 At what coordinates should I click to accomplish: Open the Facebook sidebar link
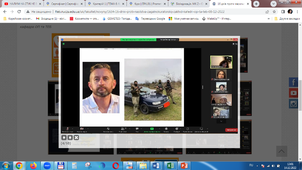coord(294,82)
